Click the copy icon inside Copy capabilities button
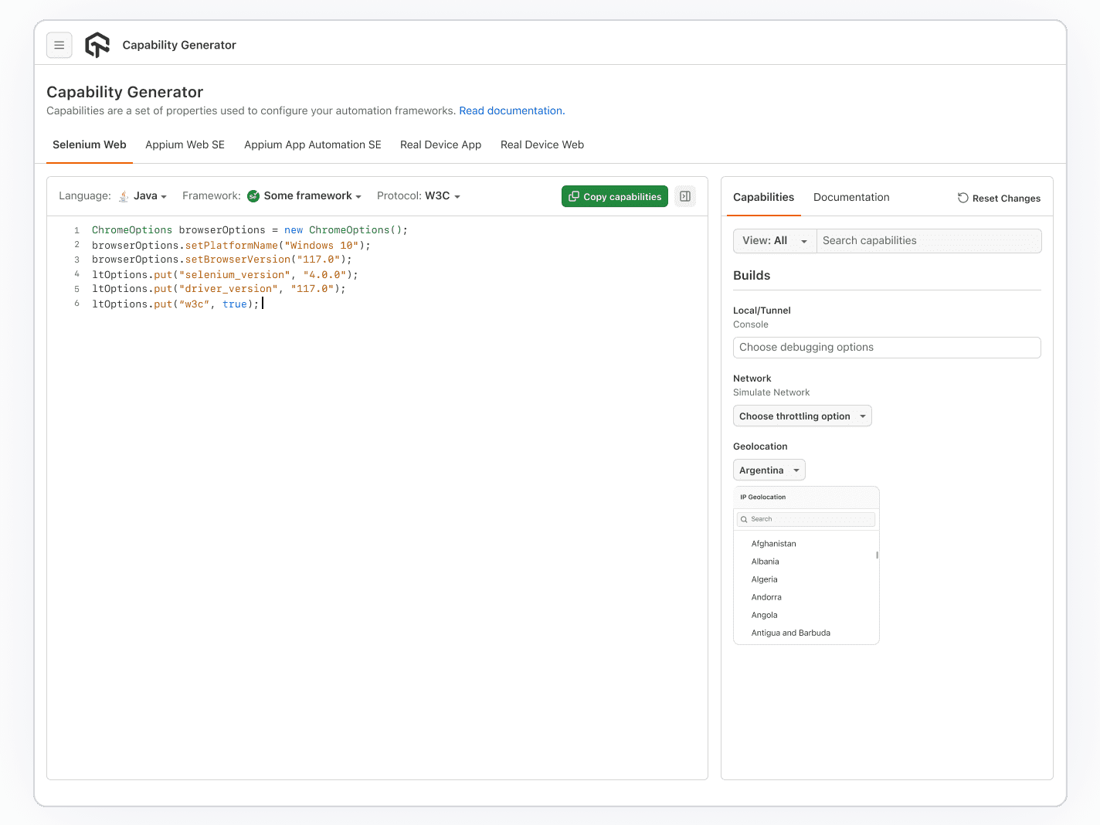Screen dimensions: 1100x825 coord(574,196)
